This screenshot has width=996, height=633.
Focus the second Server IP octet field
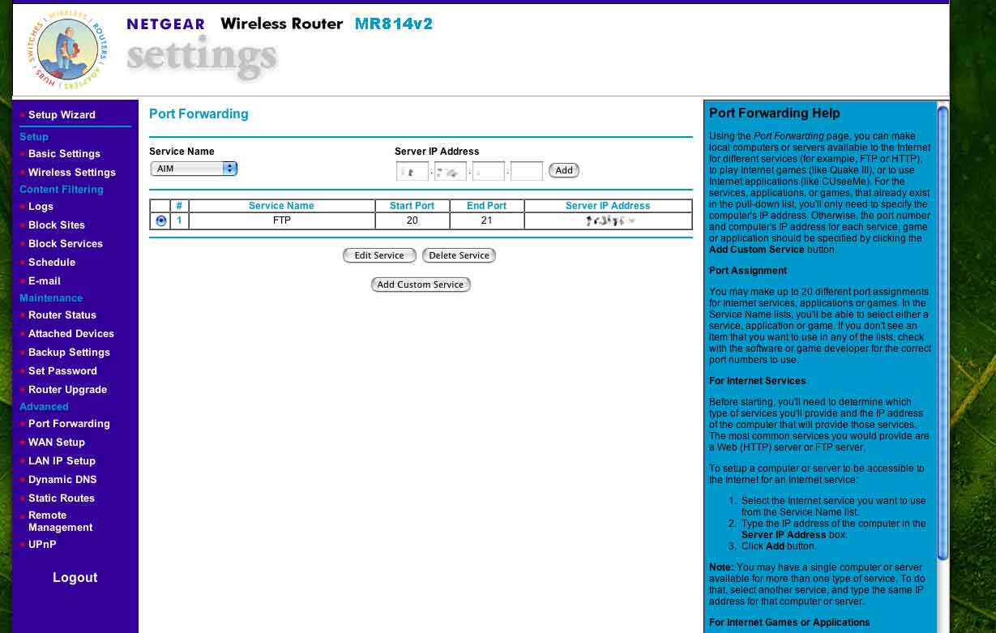451,171
